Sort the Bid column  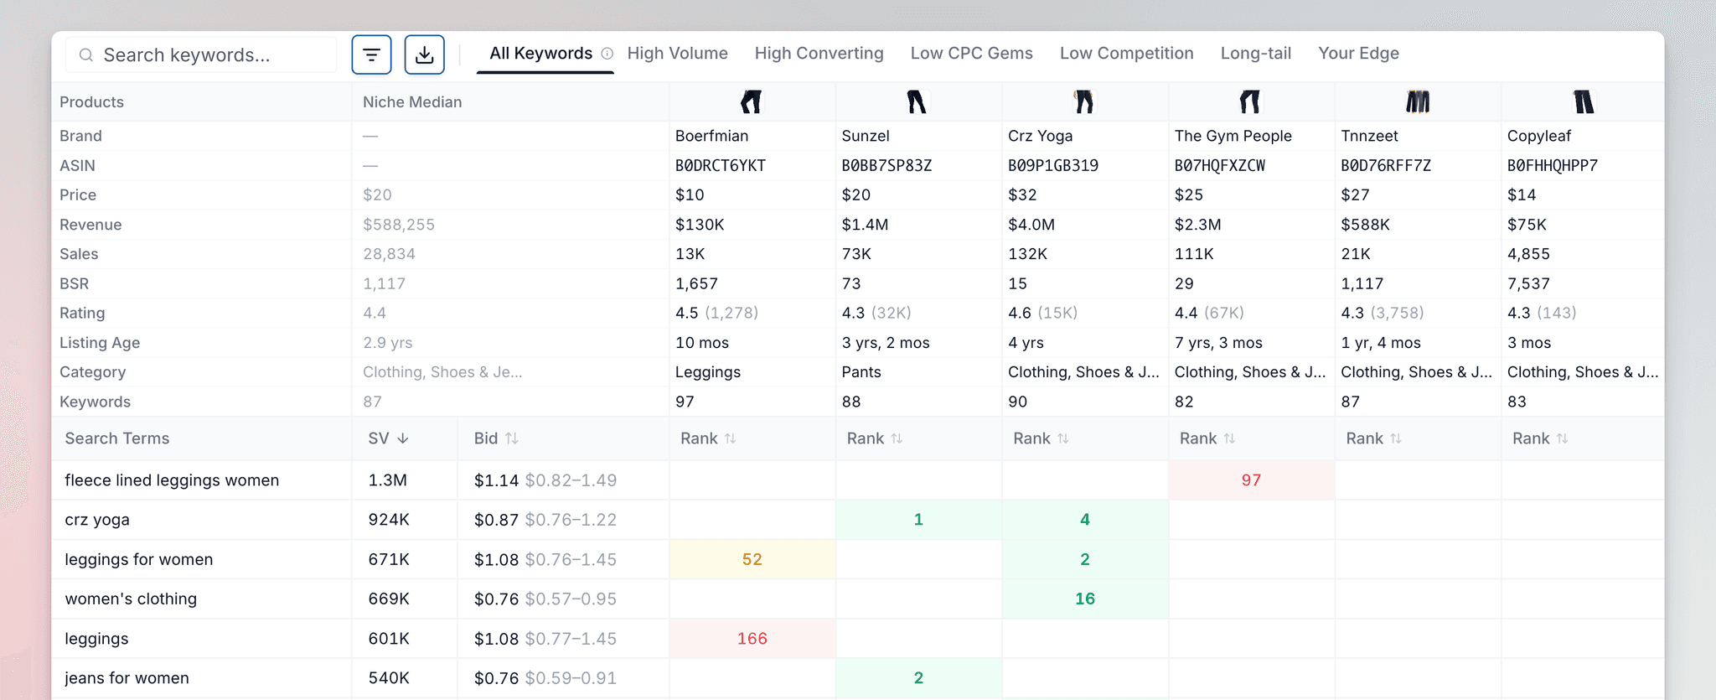click(512, 438)
